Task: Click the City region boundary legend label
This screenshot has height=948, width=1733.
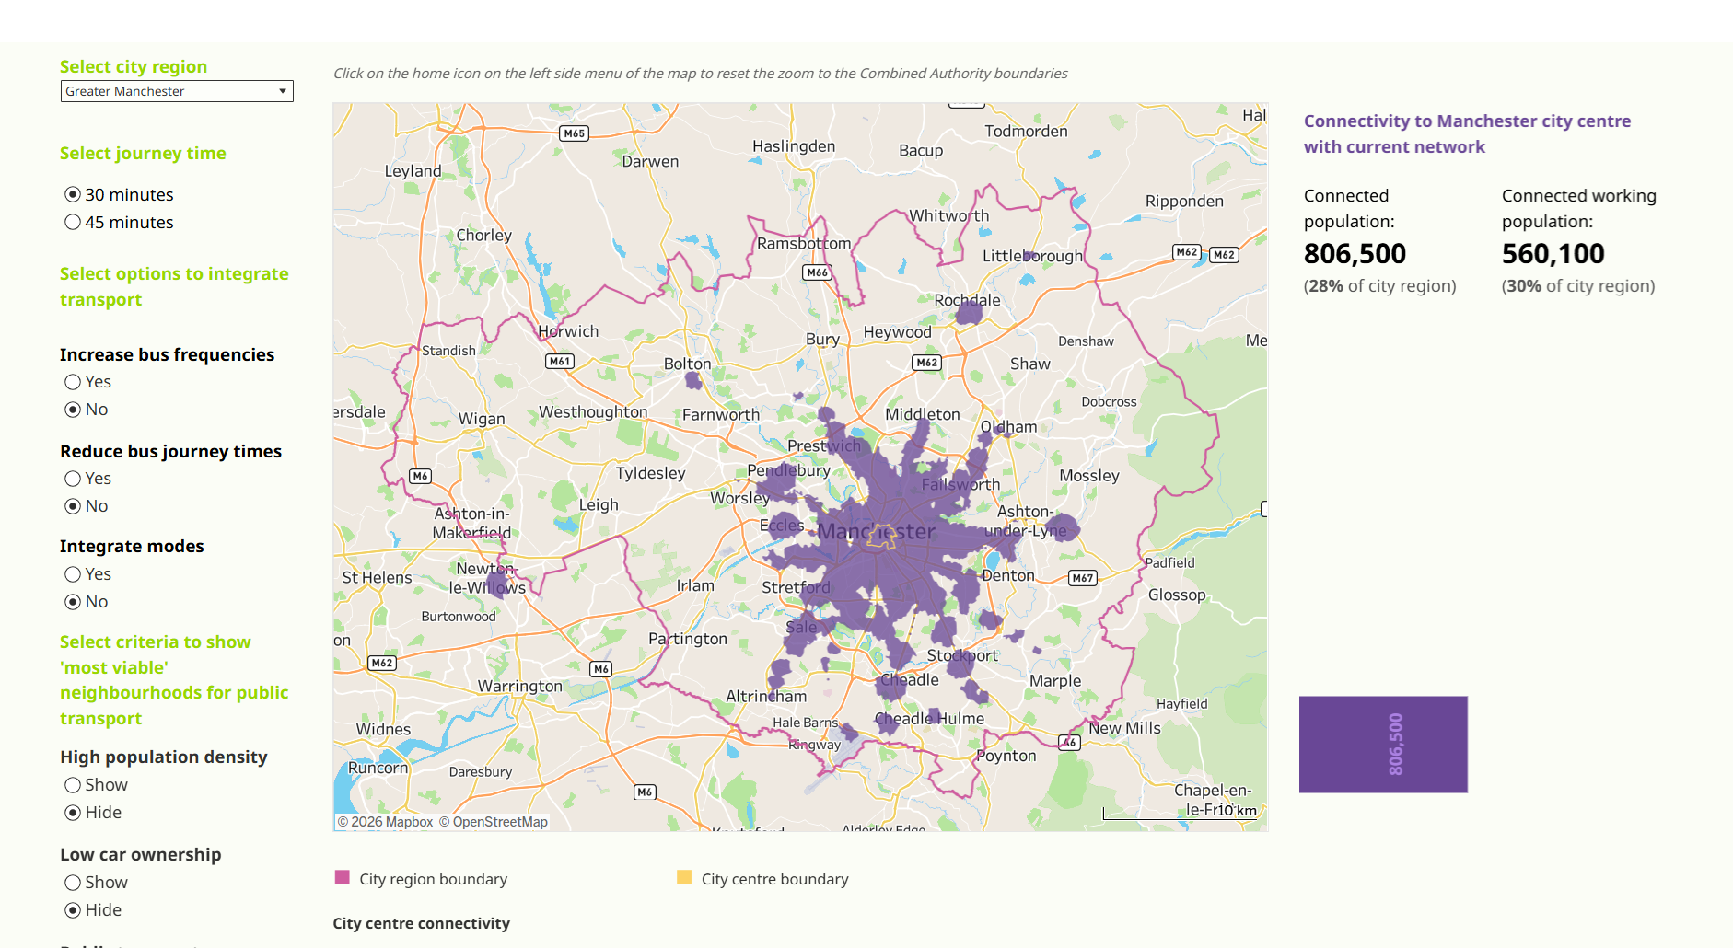Action: (x=434, y=879)
